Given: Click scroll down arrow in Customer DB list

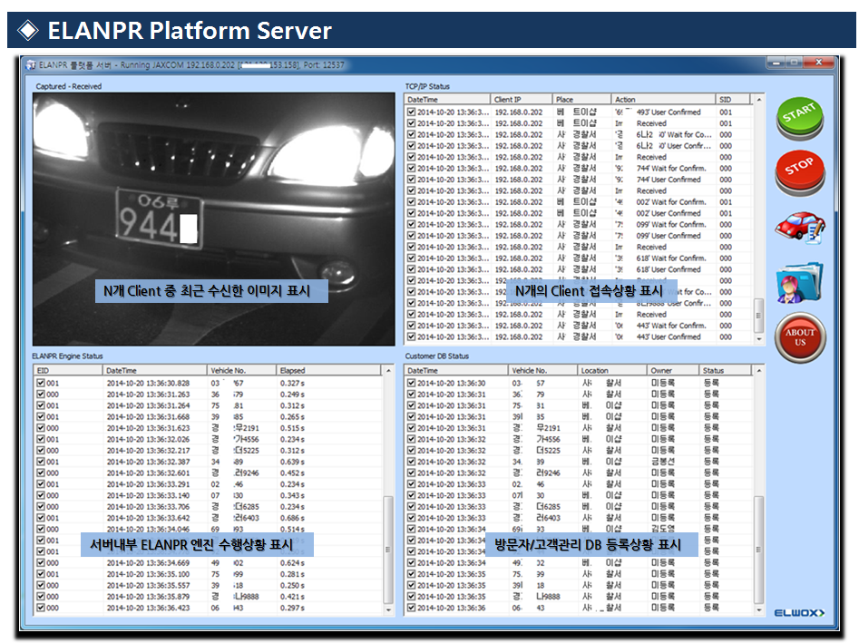Looking at the screenshot, I should click(x=758, y=610).
